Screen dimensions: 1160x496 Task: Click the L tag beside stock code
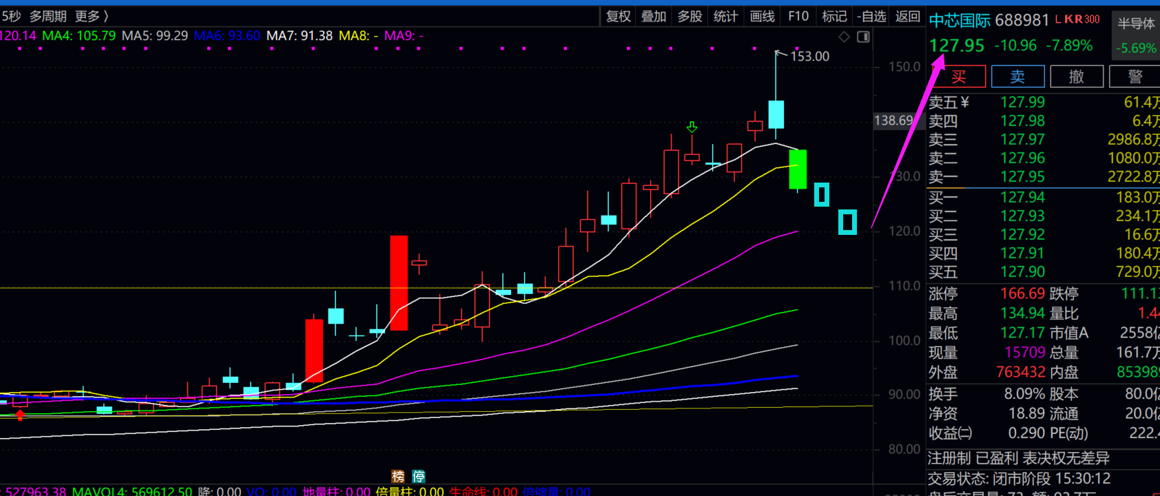pos(1058,19)
